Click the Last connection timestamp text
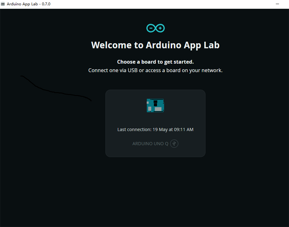289x227 pixels. (156, 130)
